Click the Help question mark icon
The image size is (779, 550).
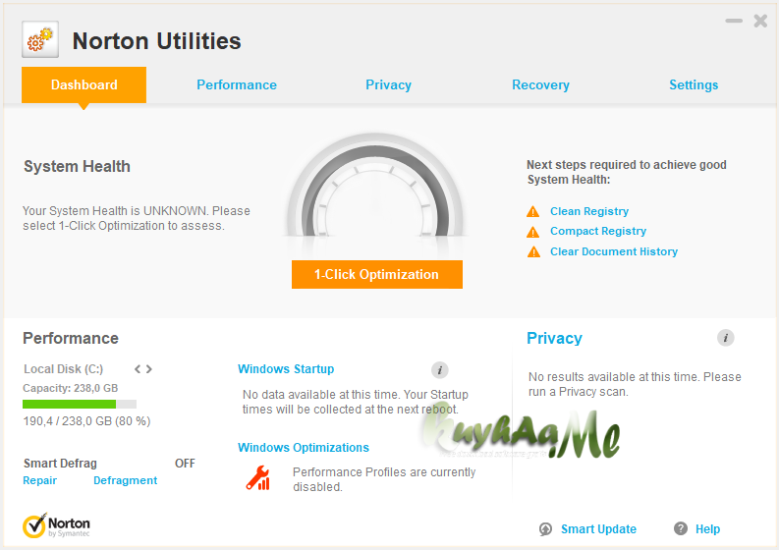(681, 528)
